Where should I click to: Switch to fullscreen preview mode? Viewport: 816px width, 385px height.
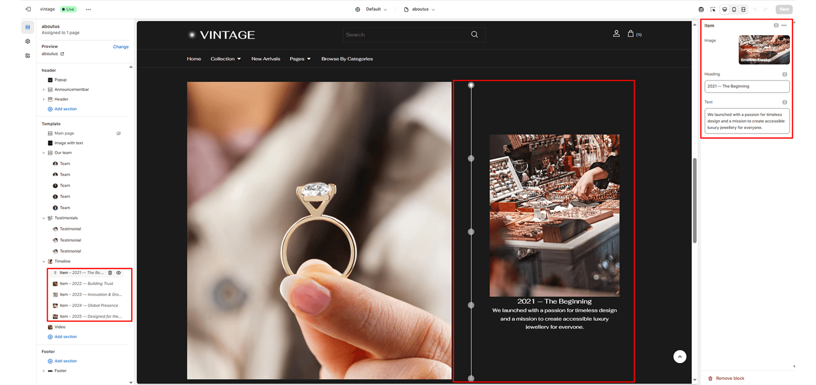coord(743,10)
